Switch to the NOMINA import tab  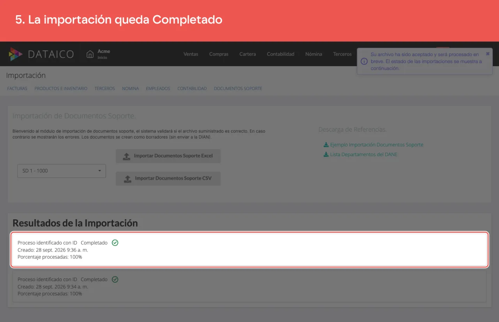click(x=130, y=89)
